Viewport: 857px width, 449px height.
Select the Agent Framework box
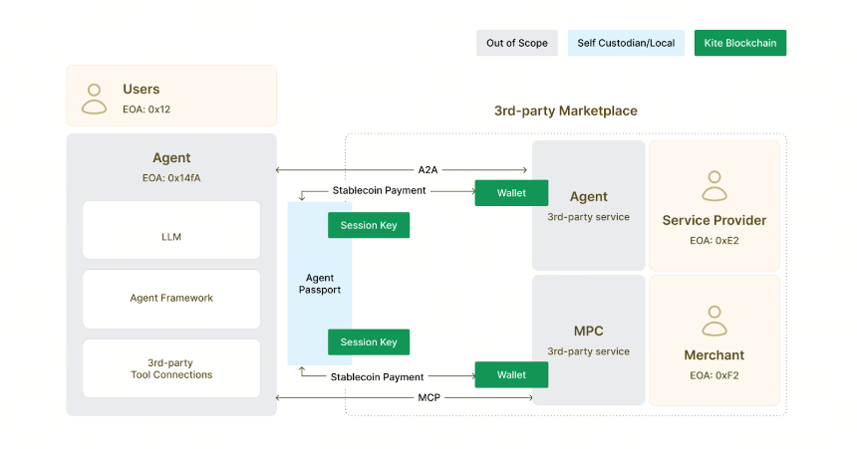171,299
